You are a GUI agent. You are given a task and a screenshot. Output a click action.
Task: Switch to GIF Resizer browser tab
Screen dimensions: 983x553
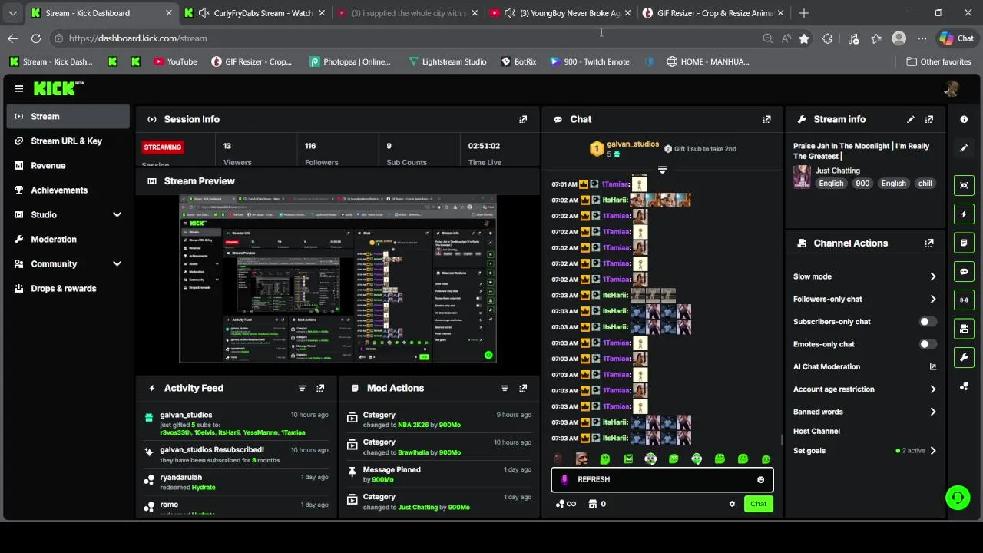714,13
